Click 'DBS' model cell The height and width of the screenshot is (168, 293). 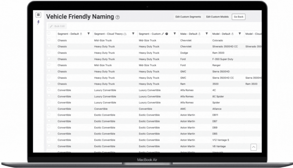(x=215, y=134)
